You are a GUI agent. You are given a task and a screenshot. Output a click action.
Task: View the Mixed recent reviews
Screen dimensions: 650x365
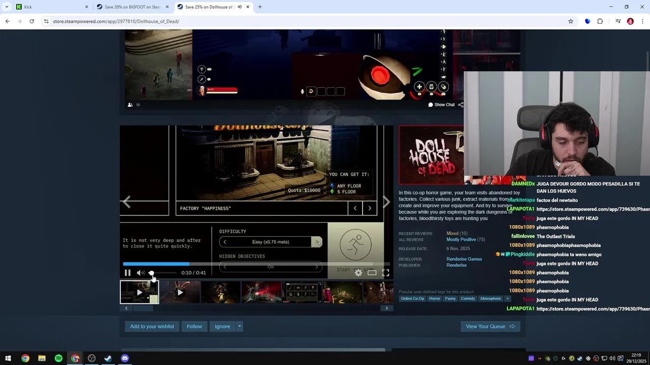click(x=452, y=234)
